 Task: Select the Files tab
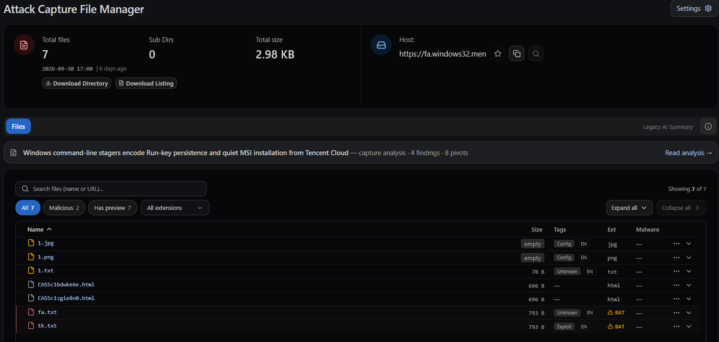coord(18,126)
